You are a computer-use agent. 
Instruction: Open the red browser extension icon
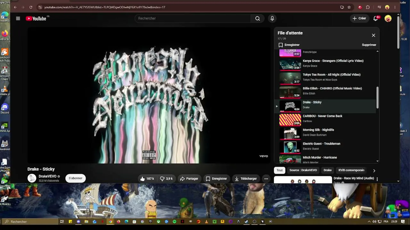[x=360, y=7]
